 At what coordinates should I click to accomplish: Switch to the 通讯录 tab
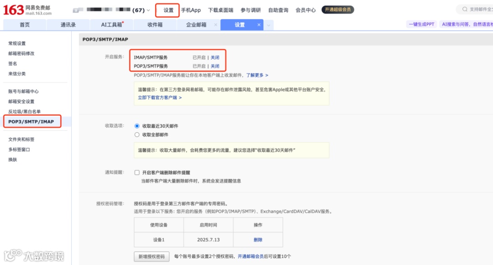[x=68, y=25]
